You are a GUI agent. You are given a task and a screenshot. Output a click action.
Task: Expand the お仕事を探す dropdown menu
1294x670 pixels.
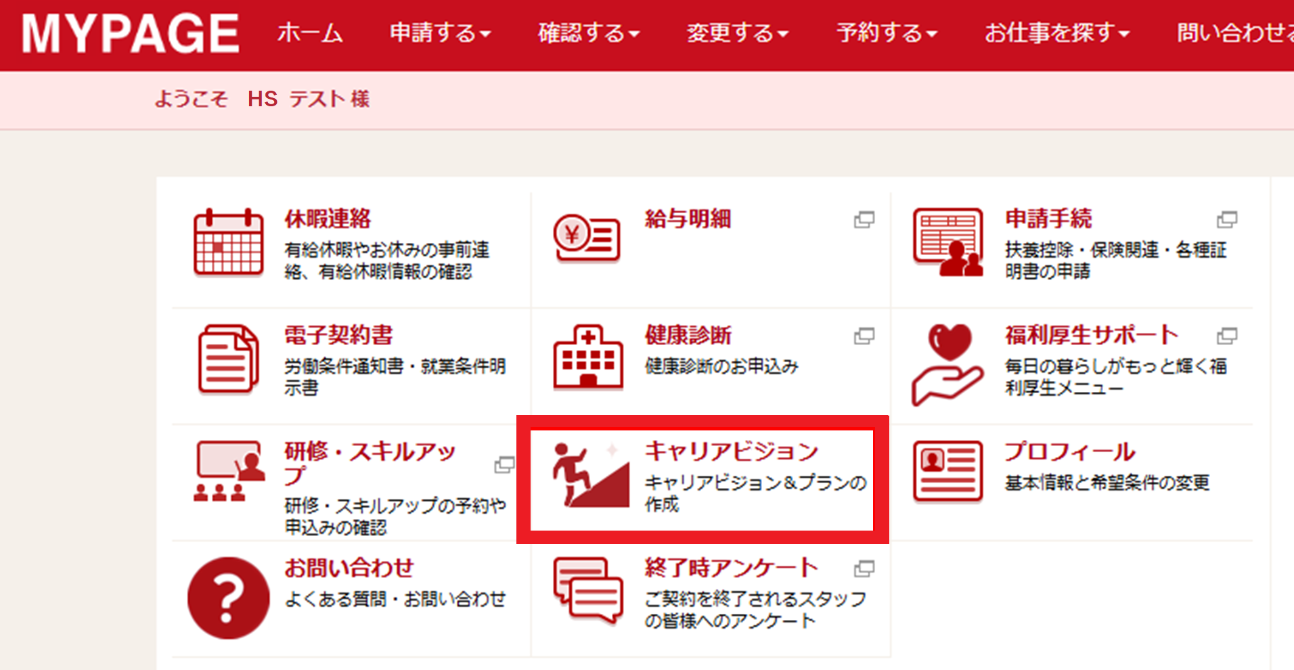point(1057,32)
